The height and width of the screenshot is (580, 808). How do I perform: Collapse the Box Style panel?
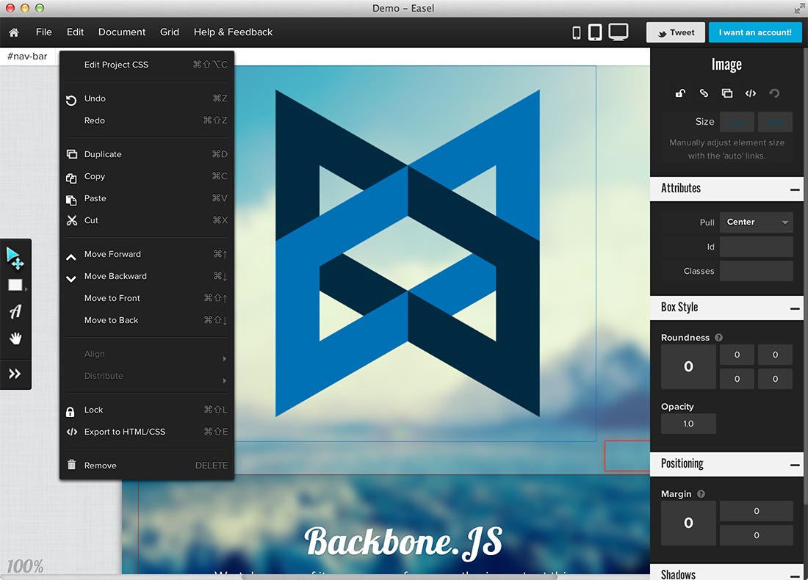(794, 308)
